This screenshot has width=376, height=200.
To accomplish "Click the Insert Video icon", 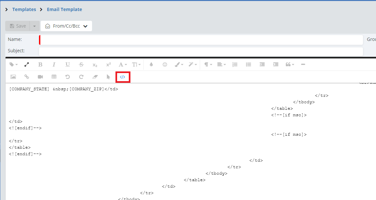I will pyautogui.click(x=40, y=77).
